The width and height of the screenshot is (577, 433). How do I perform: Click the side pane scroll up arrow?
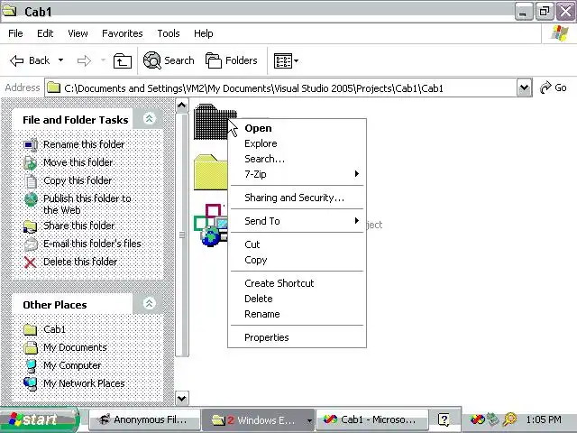[182, 106]
